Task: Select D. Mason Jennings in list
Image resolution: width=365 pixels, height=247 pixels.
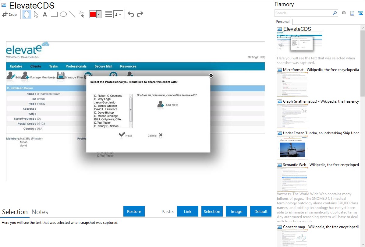Action: click(x=106, y=116)
